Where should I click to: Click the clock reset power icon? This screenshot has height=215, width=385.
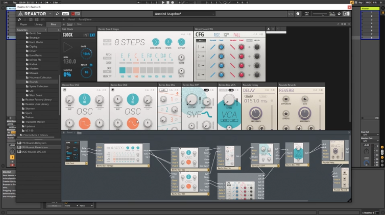click(91, 65)
